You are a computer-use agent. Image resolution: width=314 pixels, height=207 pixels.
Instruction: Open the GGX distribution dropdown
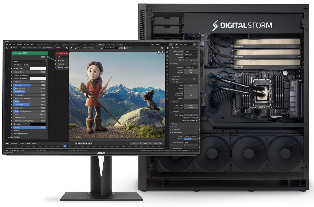pos(30,62)
